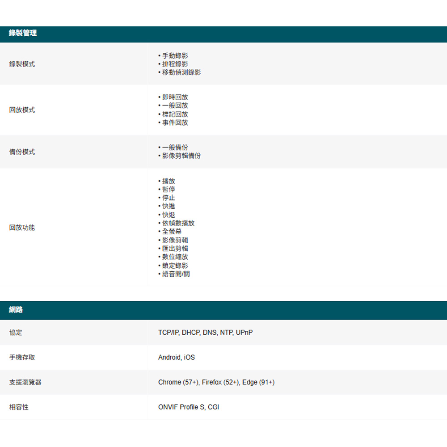447x447 pixels.
Task: Click the Chrome (57+) browser support text
Action: (x=179, y=382)
